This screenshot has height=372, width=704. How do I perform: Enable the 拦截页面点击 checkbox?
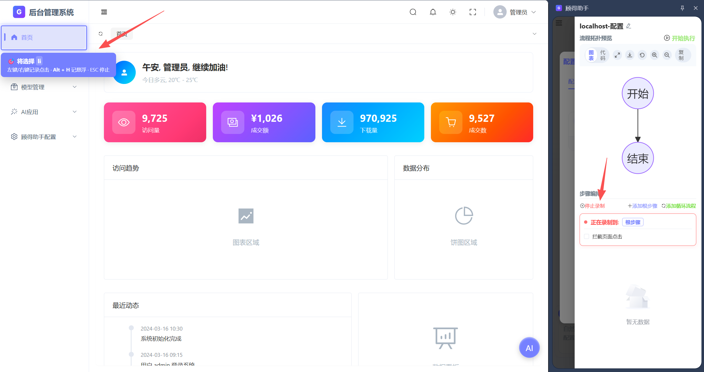(x=587, y=236)
